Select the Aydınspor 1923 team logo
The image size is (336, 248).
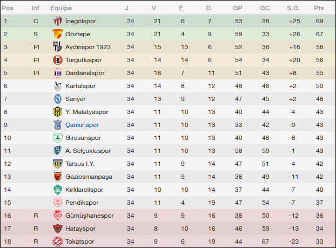pos(57,47)
